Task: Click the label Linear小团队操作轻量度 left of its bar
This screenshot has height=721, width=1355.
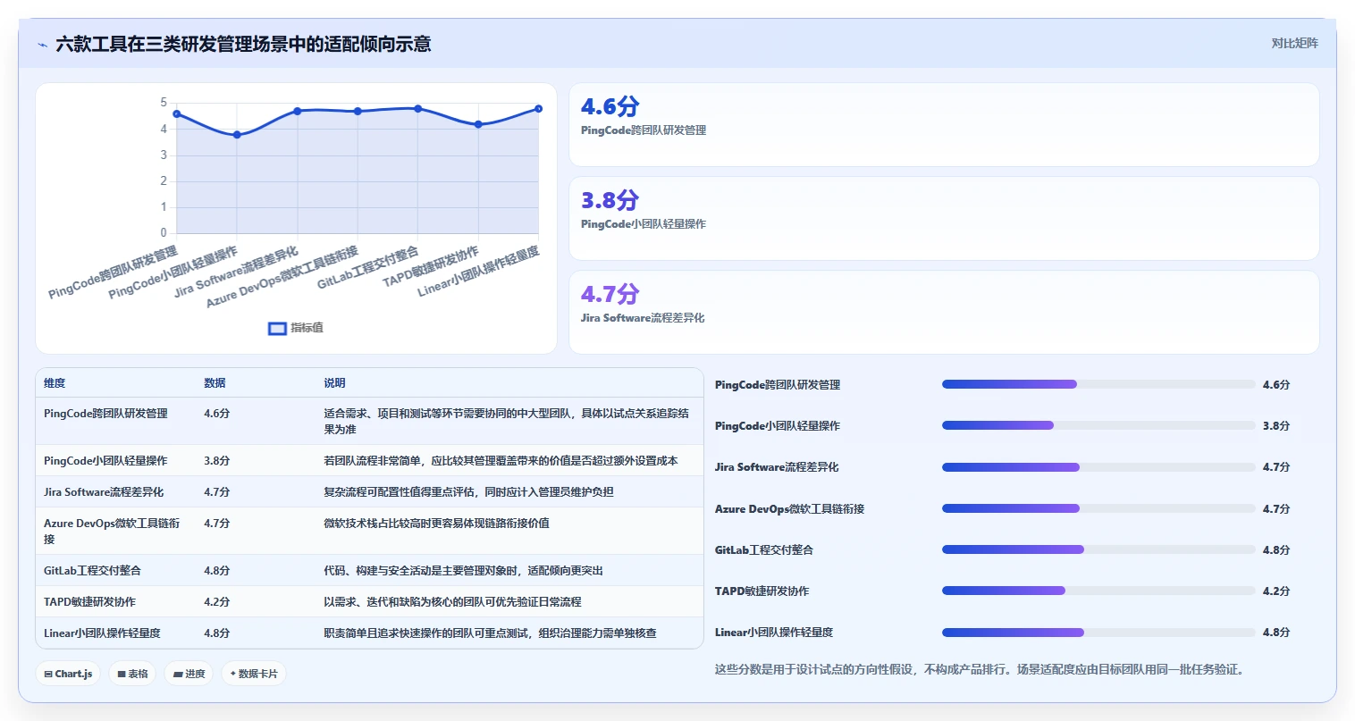Action: [774, 633]
